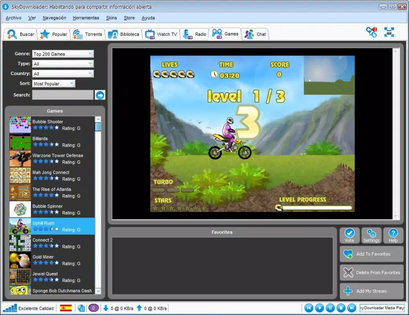Open the Torrents tab
Image resolution: width=409 pixels, height=315 pixels.
[x=87, y=34]
